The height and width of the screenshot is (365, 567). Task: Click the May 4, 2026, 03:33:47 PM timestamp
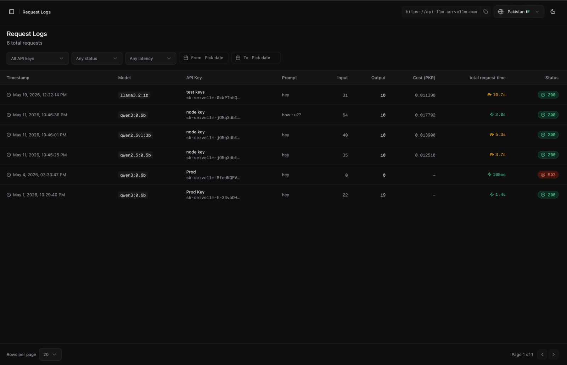pyautogui.click(x=39, y=175)
